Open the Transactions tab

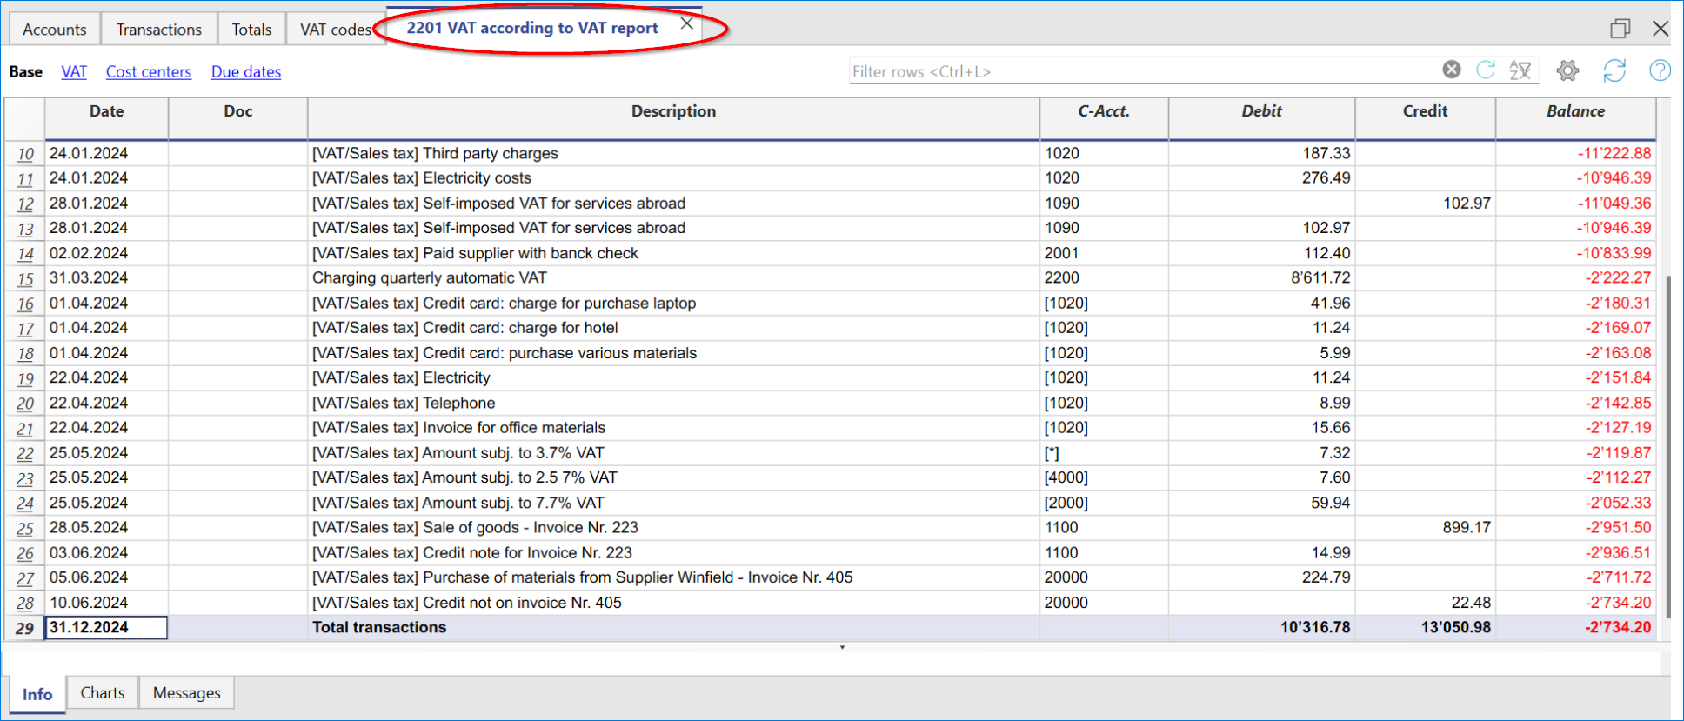(x=159, y=30)
